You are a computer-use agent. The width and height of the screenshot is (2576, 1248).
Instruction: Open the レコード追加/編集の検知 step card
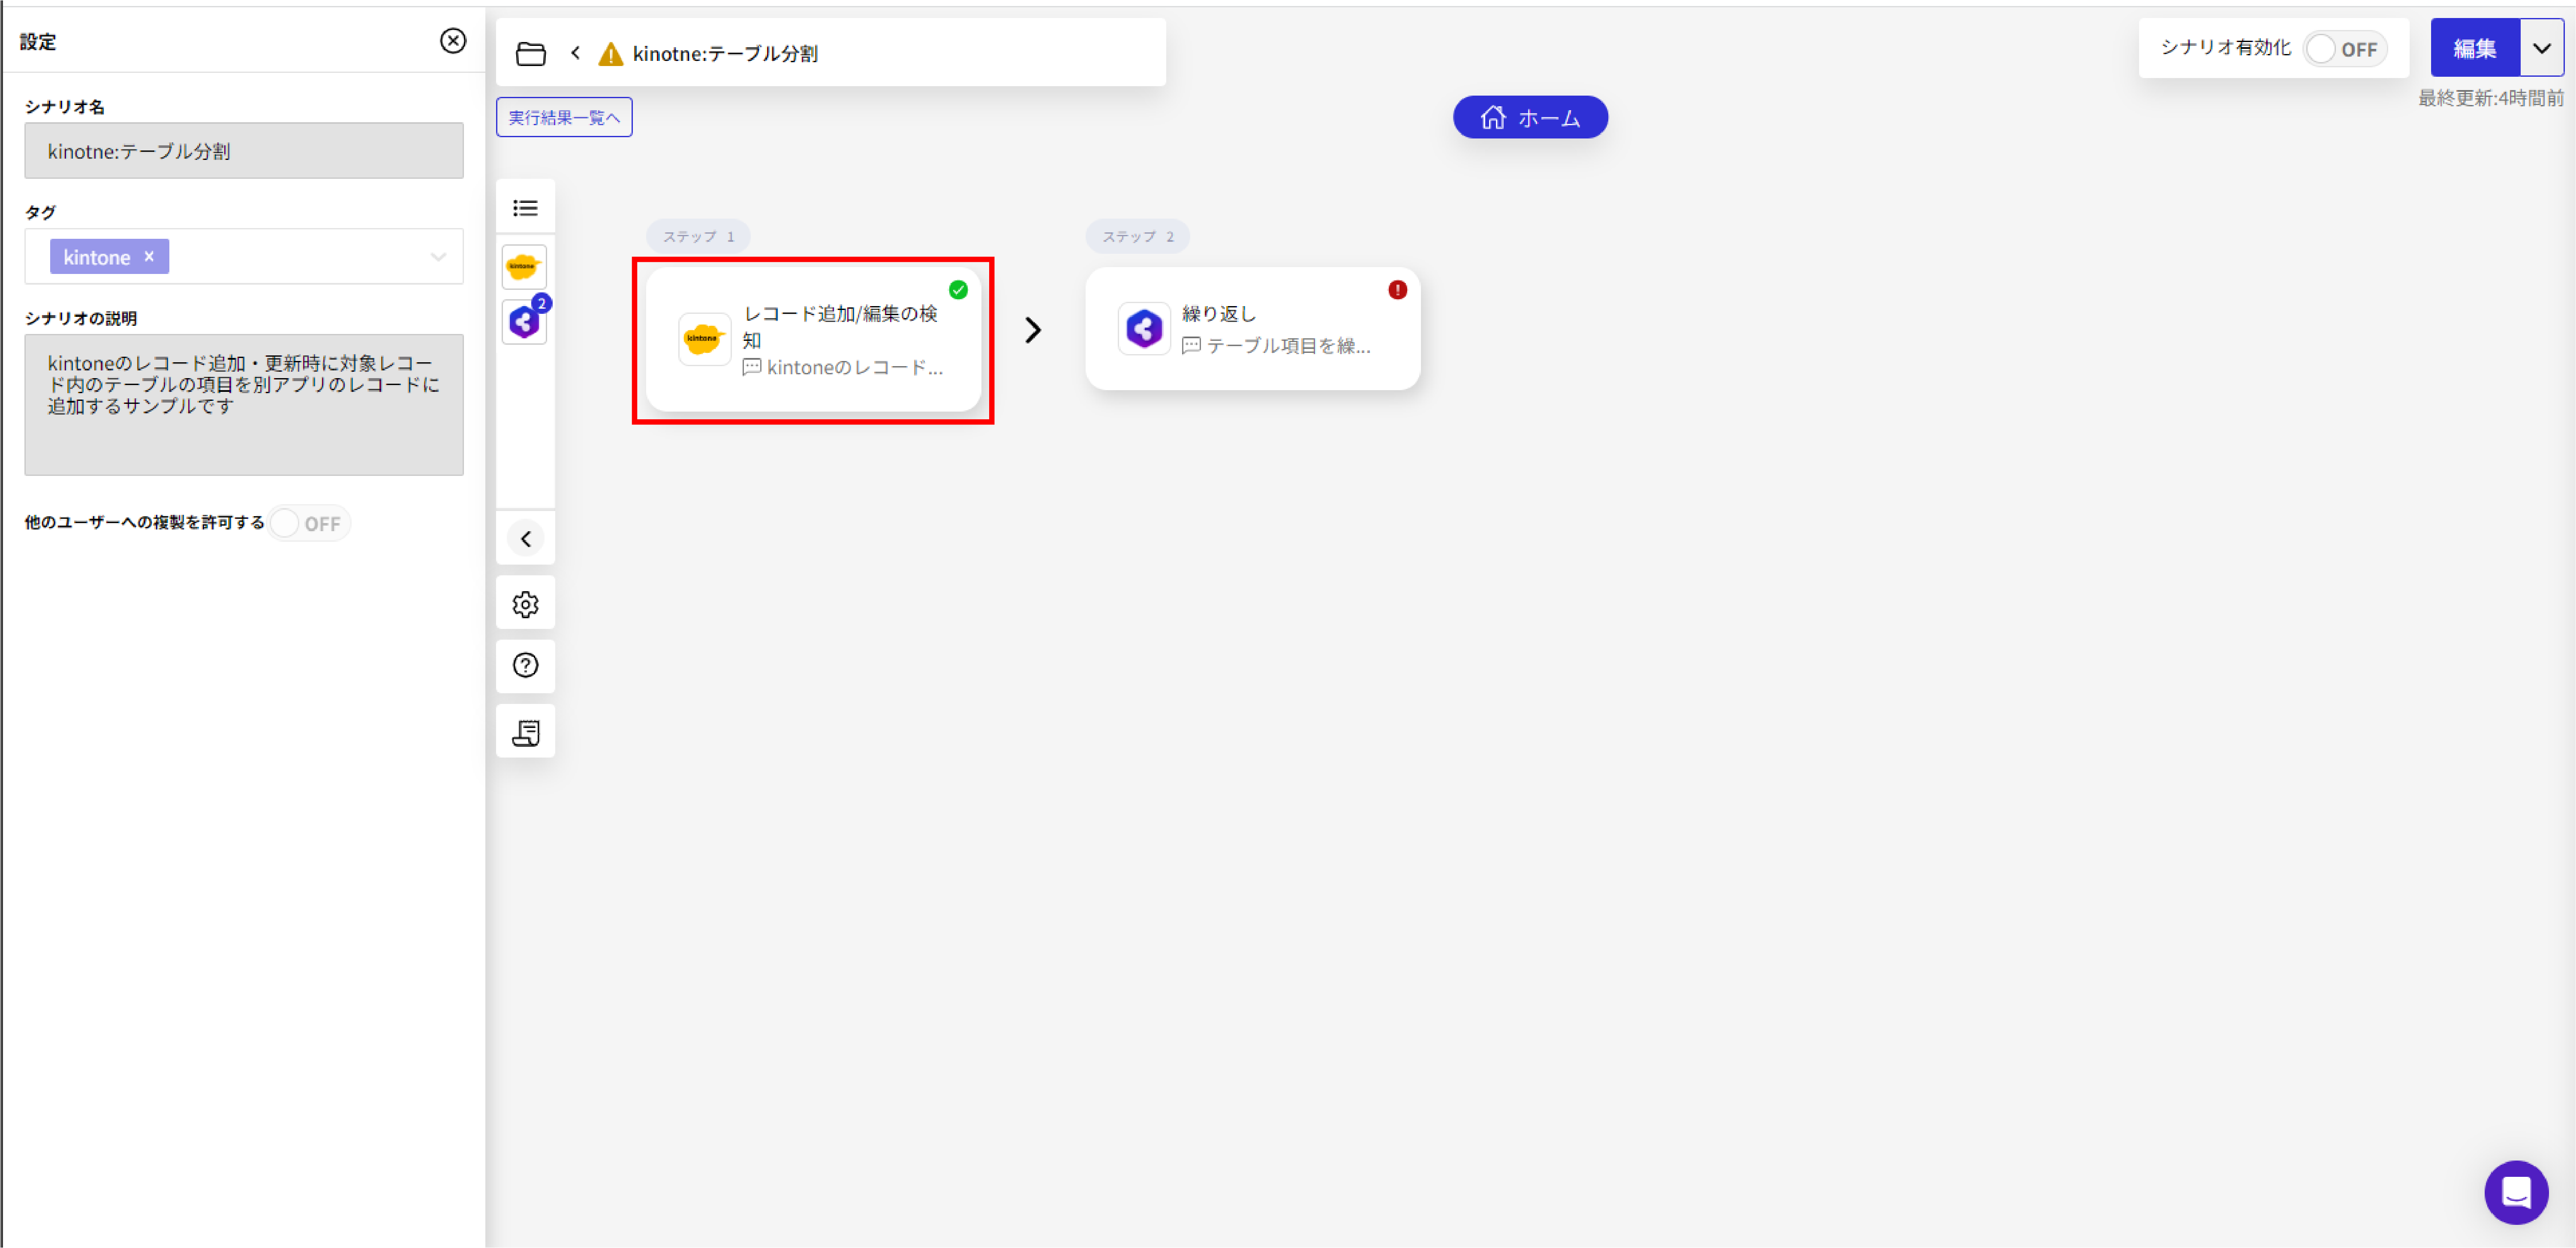tap(813, 339)
